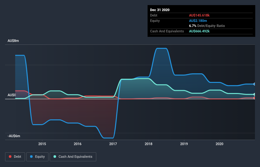Toggle the Cash And Equivalents legend button

(x=73, y=157)
